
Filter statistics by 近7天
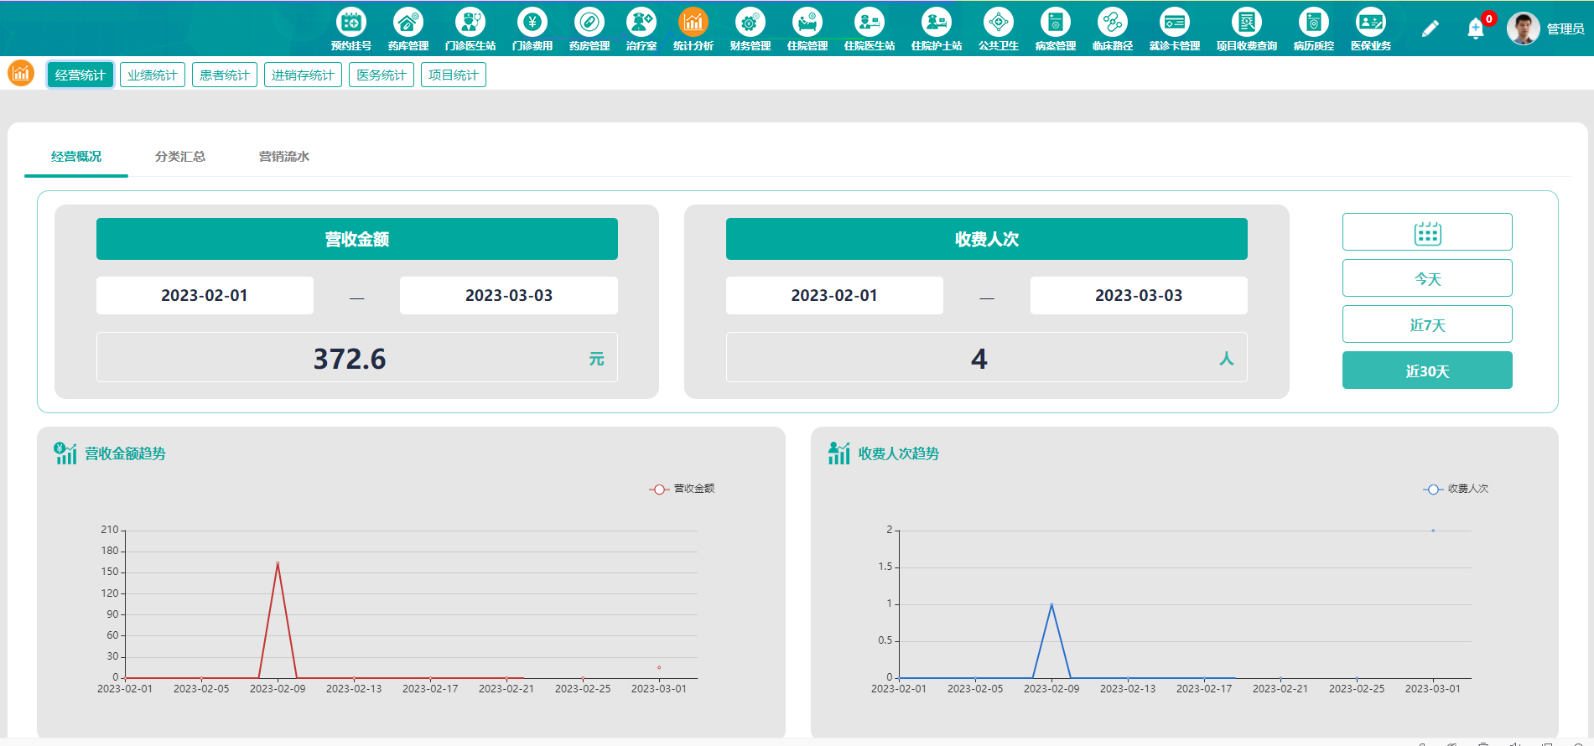(1427, 324)
